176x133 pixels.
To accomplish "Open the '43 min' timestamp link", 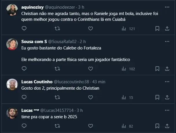I will click(x=99, y=82).
